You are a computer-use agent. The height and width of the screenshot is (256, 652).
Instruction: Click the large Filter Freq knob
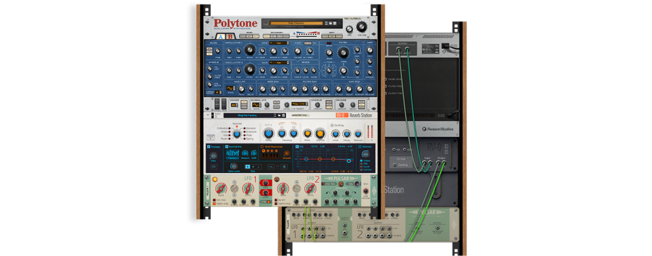point(343,53)
